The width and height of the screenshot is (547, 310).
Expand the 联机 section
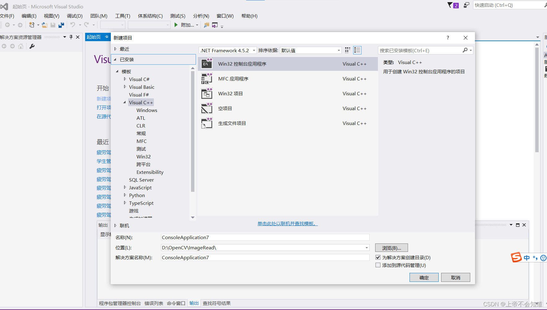pos(115,226)
